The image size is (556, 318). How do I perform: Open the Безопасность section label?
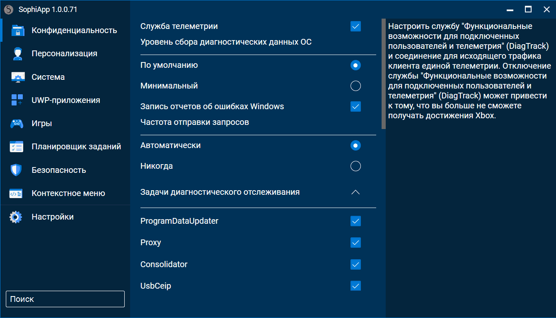point(59,170)
